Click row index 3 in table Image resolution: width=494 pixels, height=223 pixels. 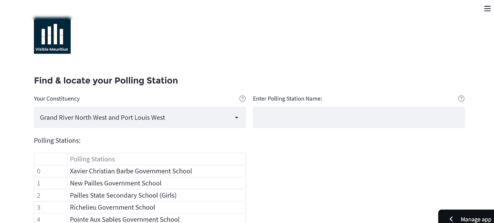pyautogui.click(x=39, y=207)
